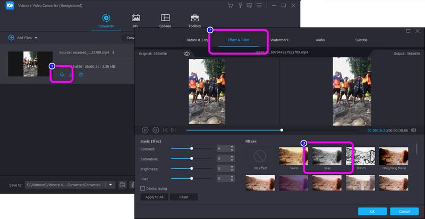Viewport: 425px width, 219px height.
Task: Click the edit effects star icon
Action: pyautogui.click(x=62, y=75)
